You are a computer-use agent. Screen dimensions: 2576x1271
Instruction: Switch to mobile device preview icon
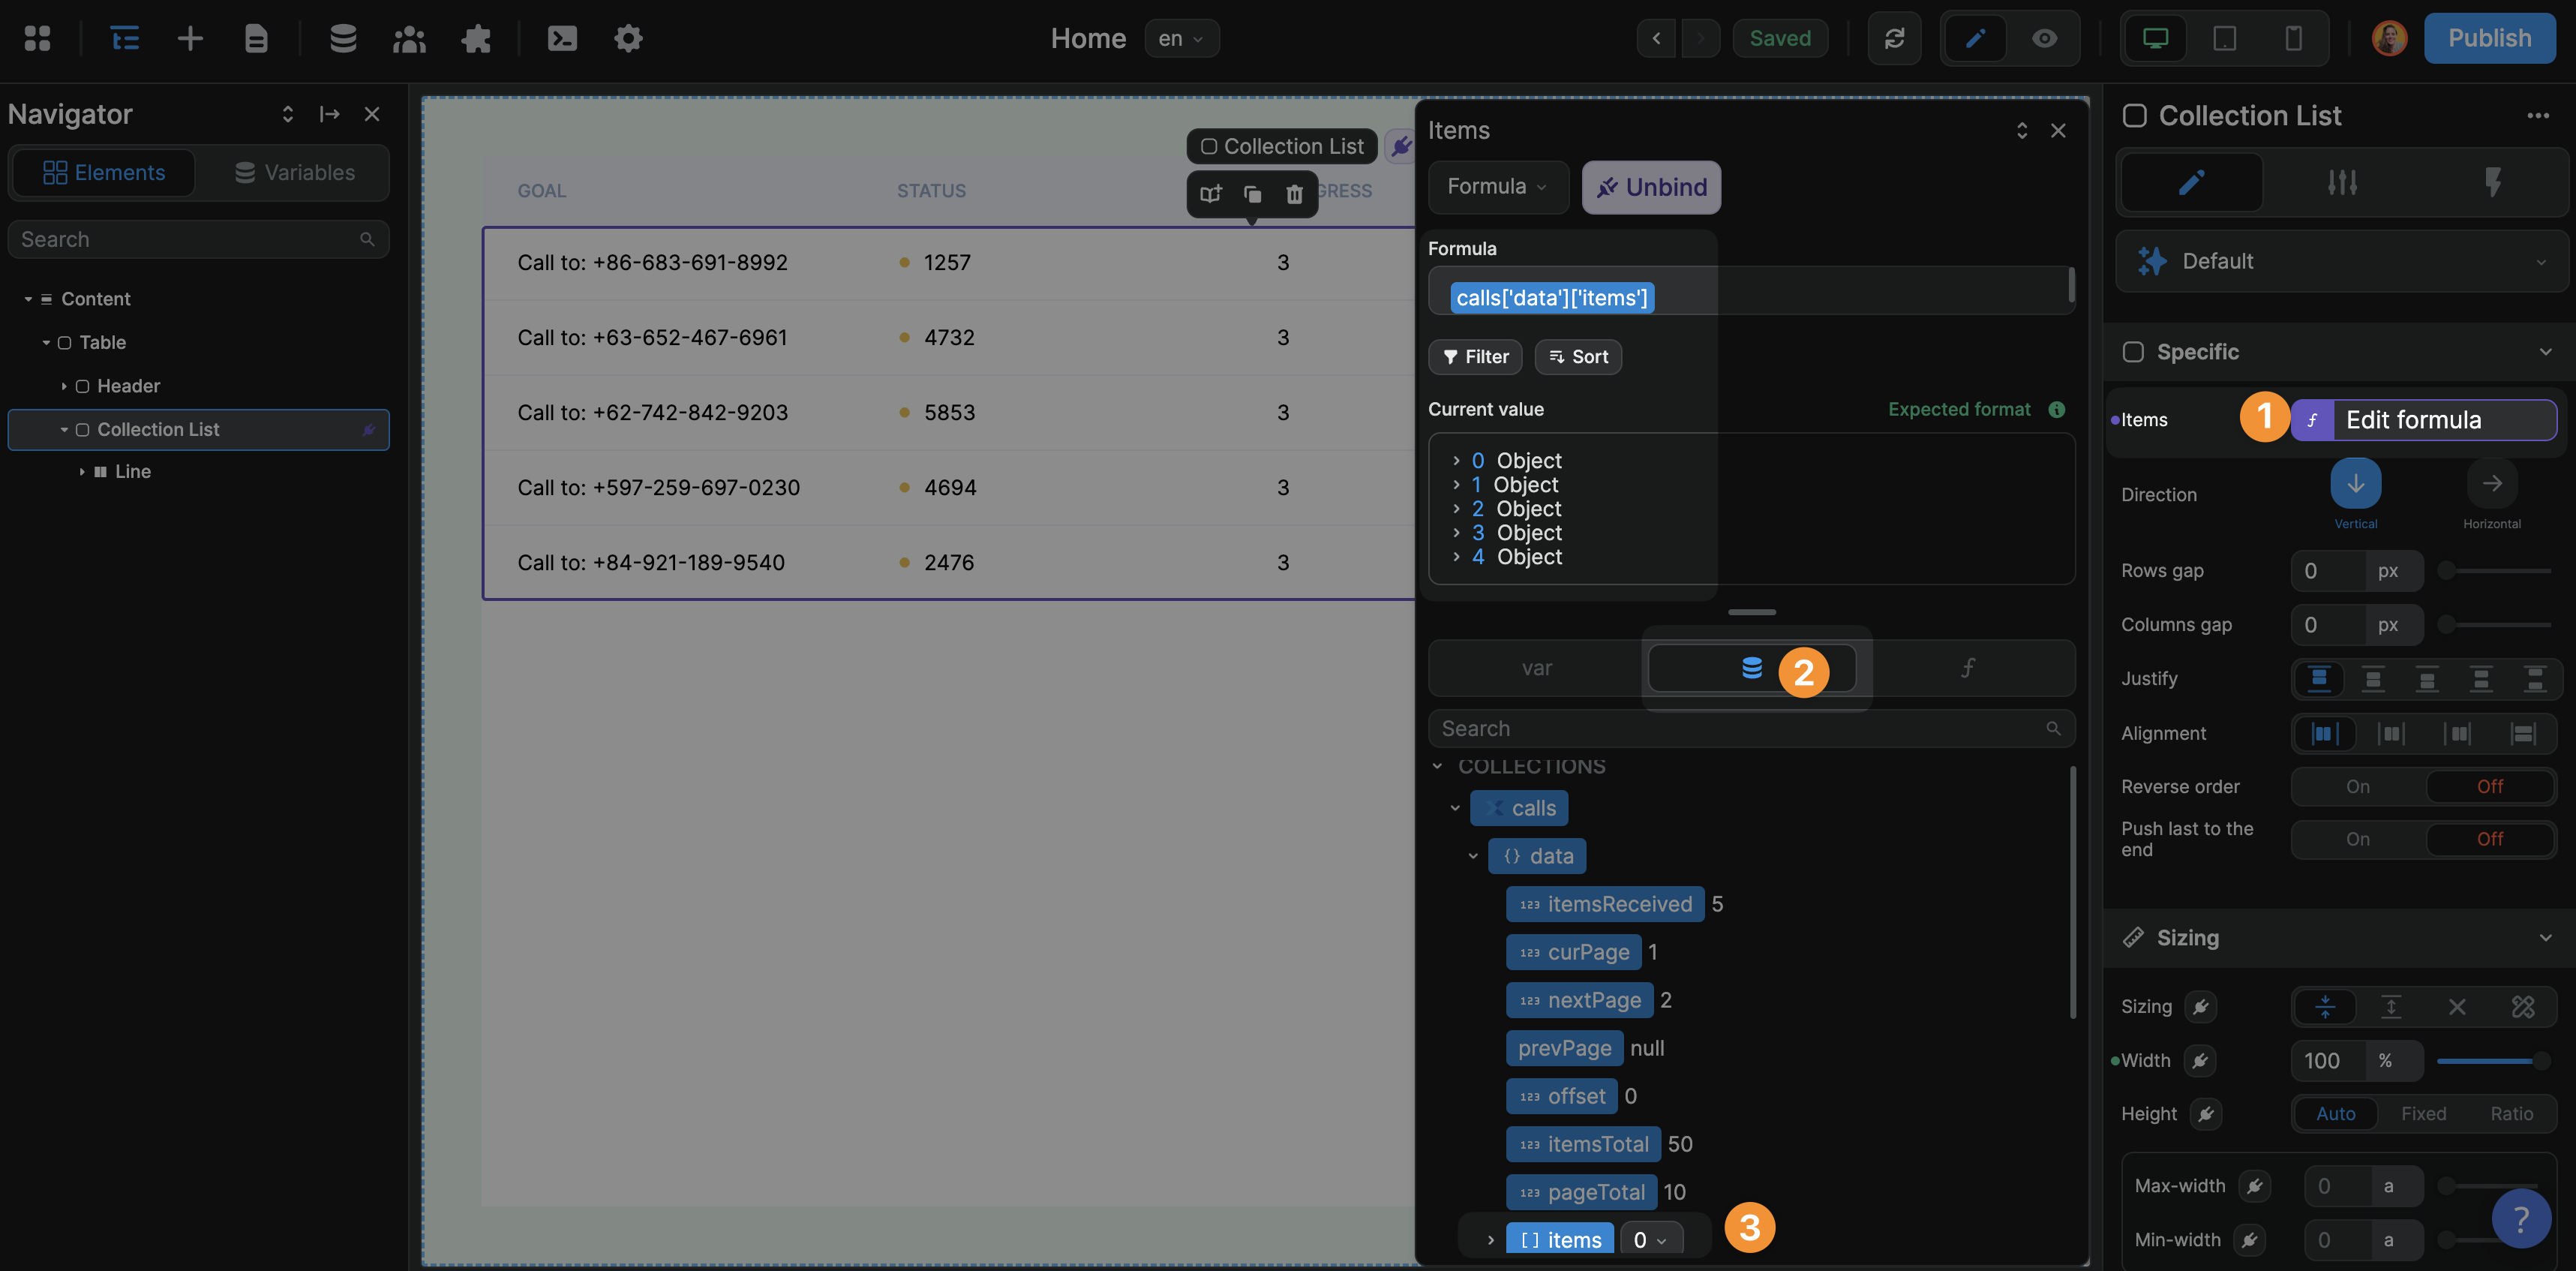[2293, 38]
